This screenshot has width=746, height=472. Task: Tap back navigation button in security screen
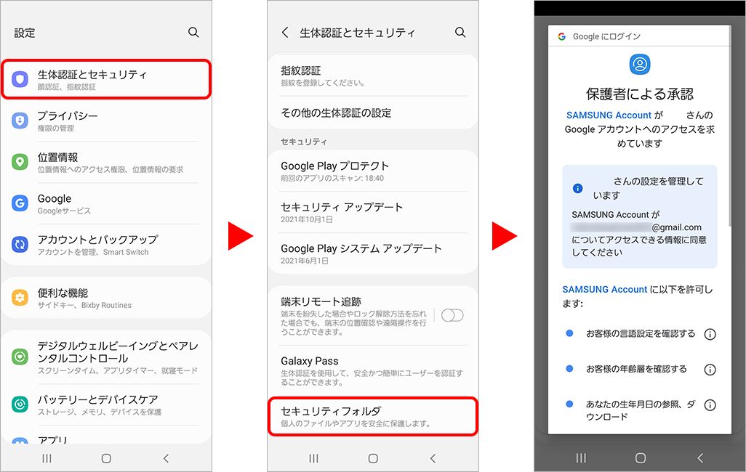point(433,458)
